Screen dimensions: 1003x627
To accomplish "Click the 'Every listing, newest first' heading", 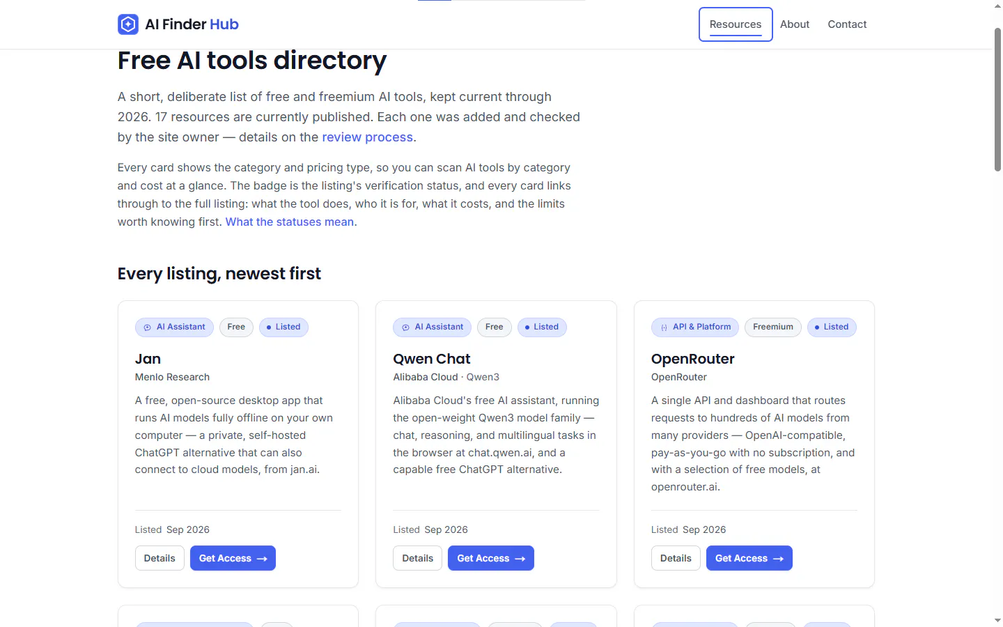I will pyautogui.click(x=219, y=274).
